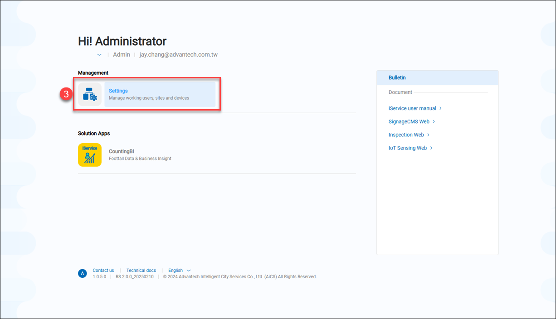Open Settings via the organization management icon
This screenshot has height=319, width=556.
pos(89,94)
